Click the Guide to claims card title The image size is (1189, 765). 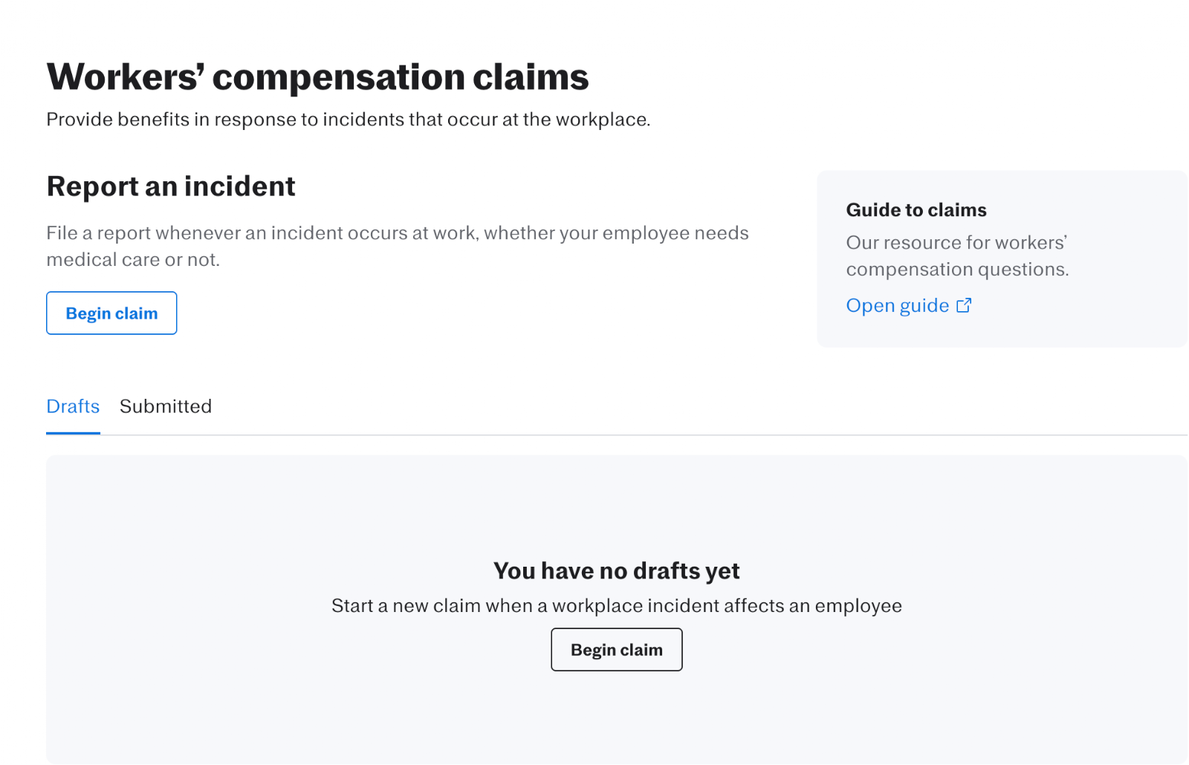(916, 210)
